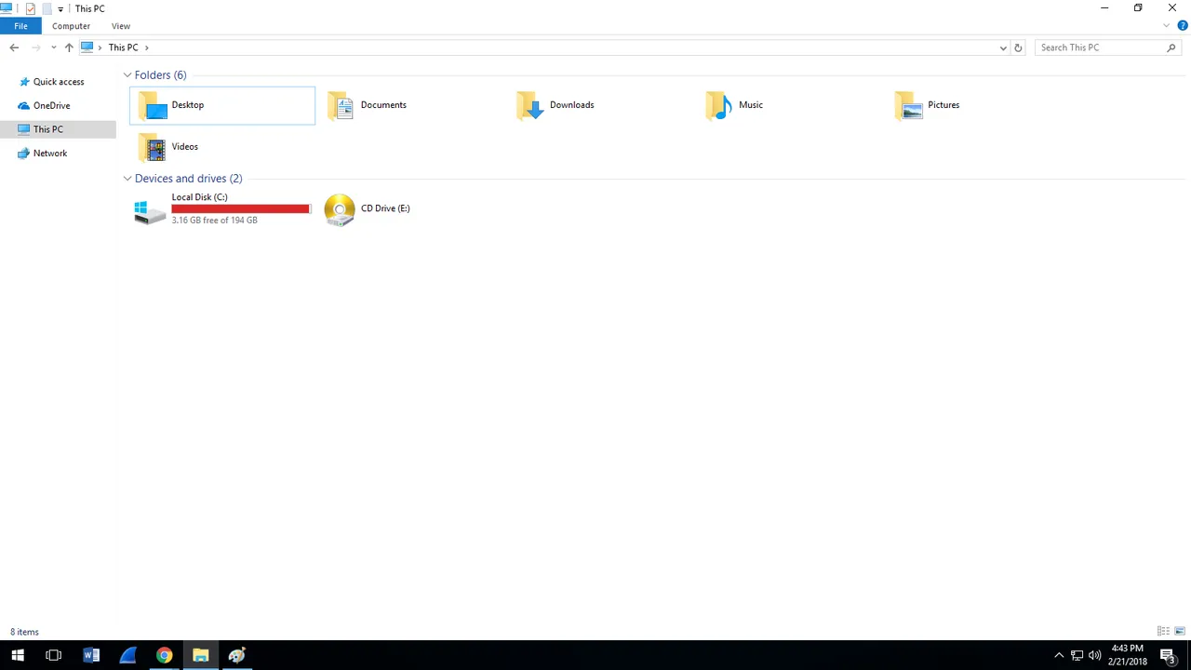Viewport: 1191px width, 670px height.
Task: Open the Desktop folder
Action: click(221, 105)
